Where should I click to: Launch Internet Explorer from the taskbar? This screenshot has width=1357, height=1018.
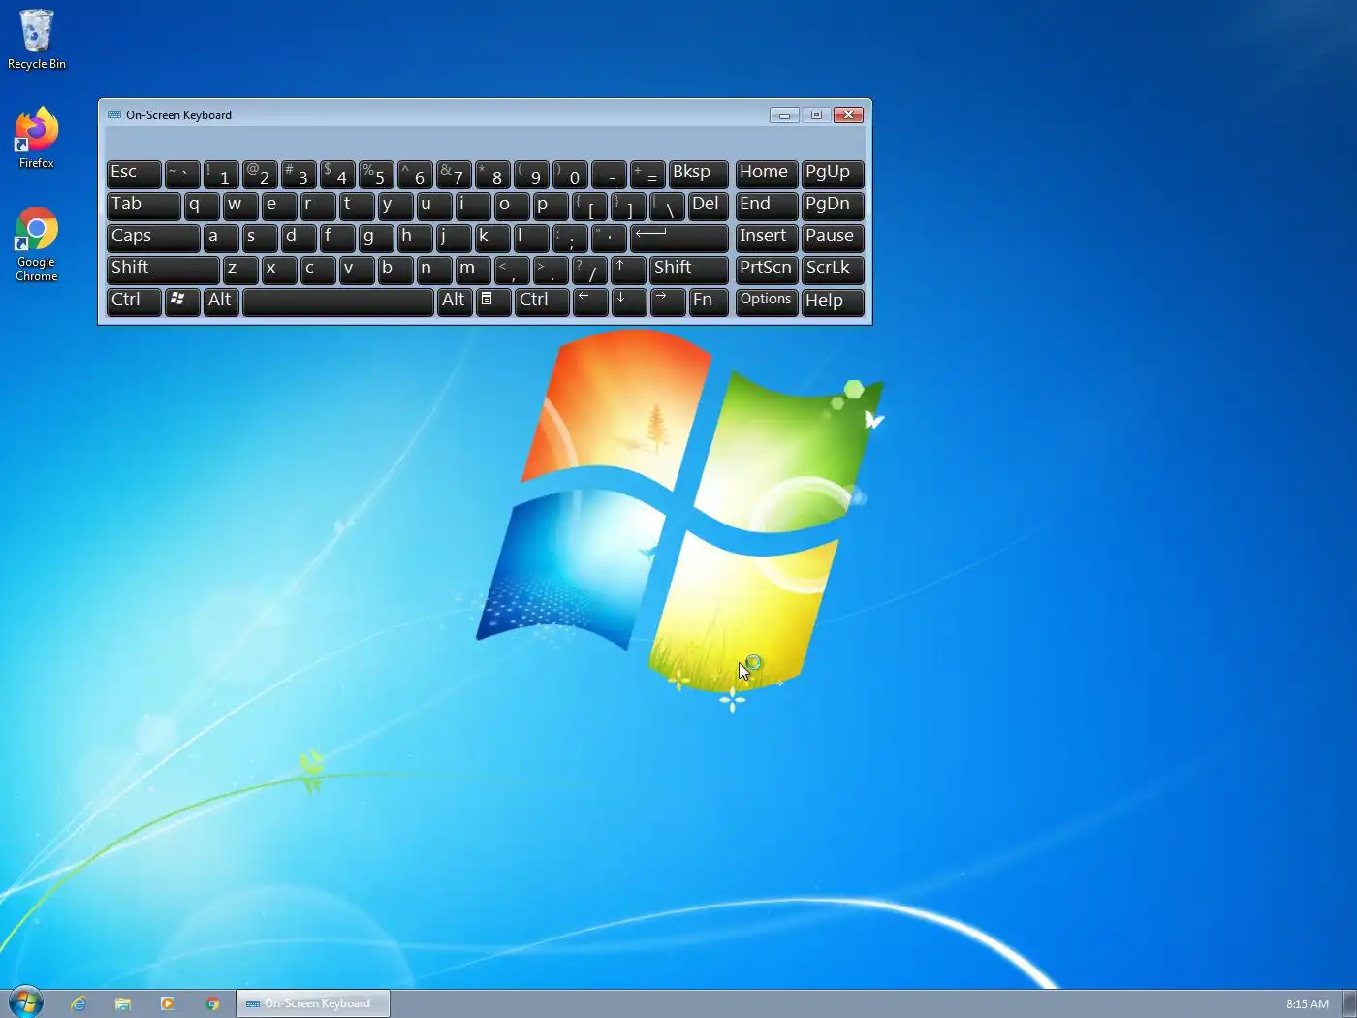[79, 1003]
